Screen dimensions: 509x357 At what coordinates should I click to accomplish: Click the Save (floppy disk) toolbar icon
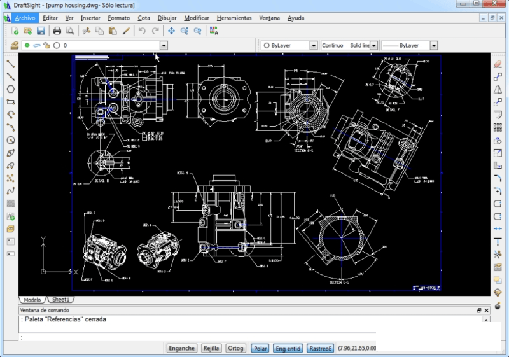pyautogui.click(x=41, y=31)
